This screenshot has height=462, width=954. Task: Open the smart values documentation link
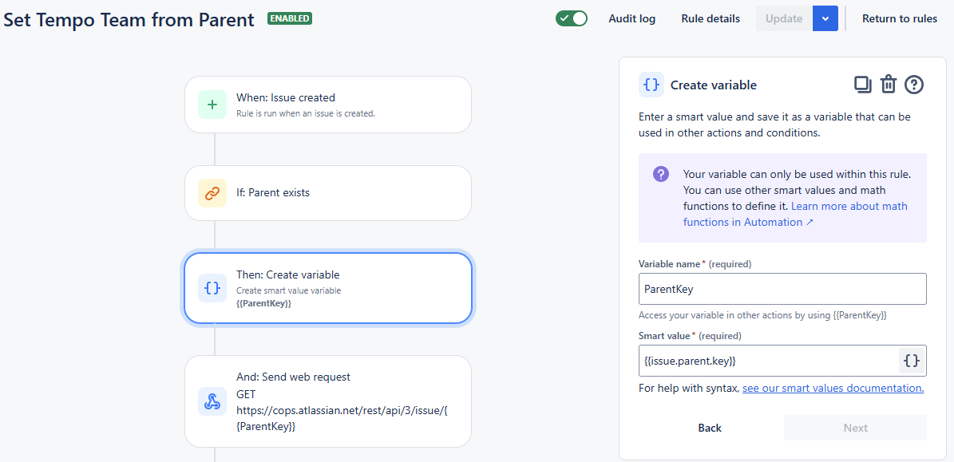pyautogui.click(x=833, y=389)
